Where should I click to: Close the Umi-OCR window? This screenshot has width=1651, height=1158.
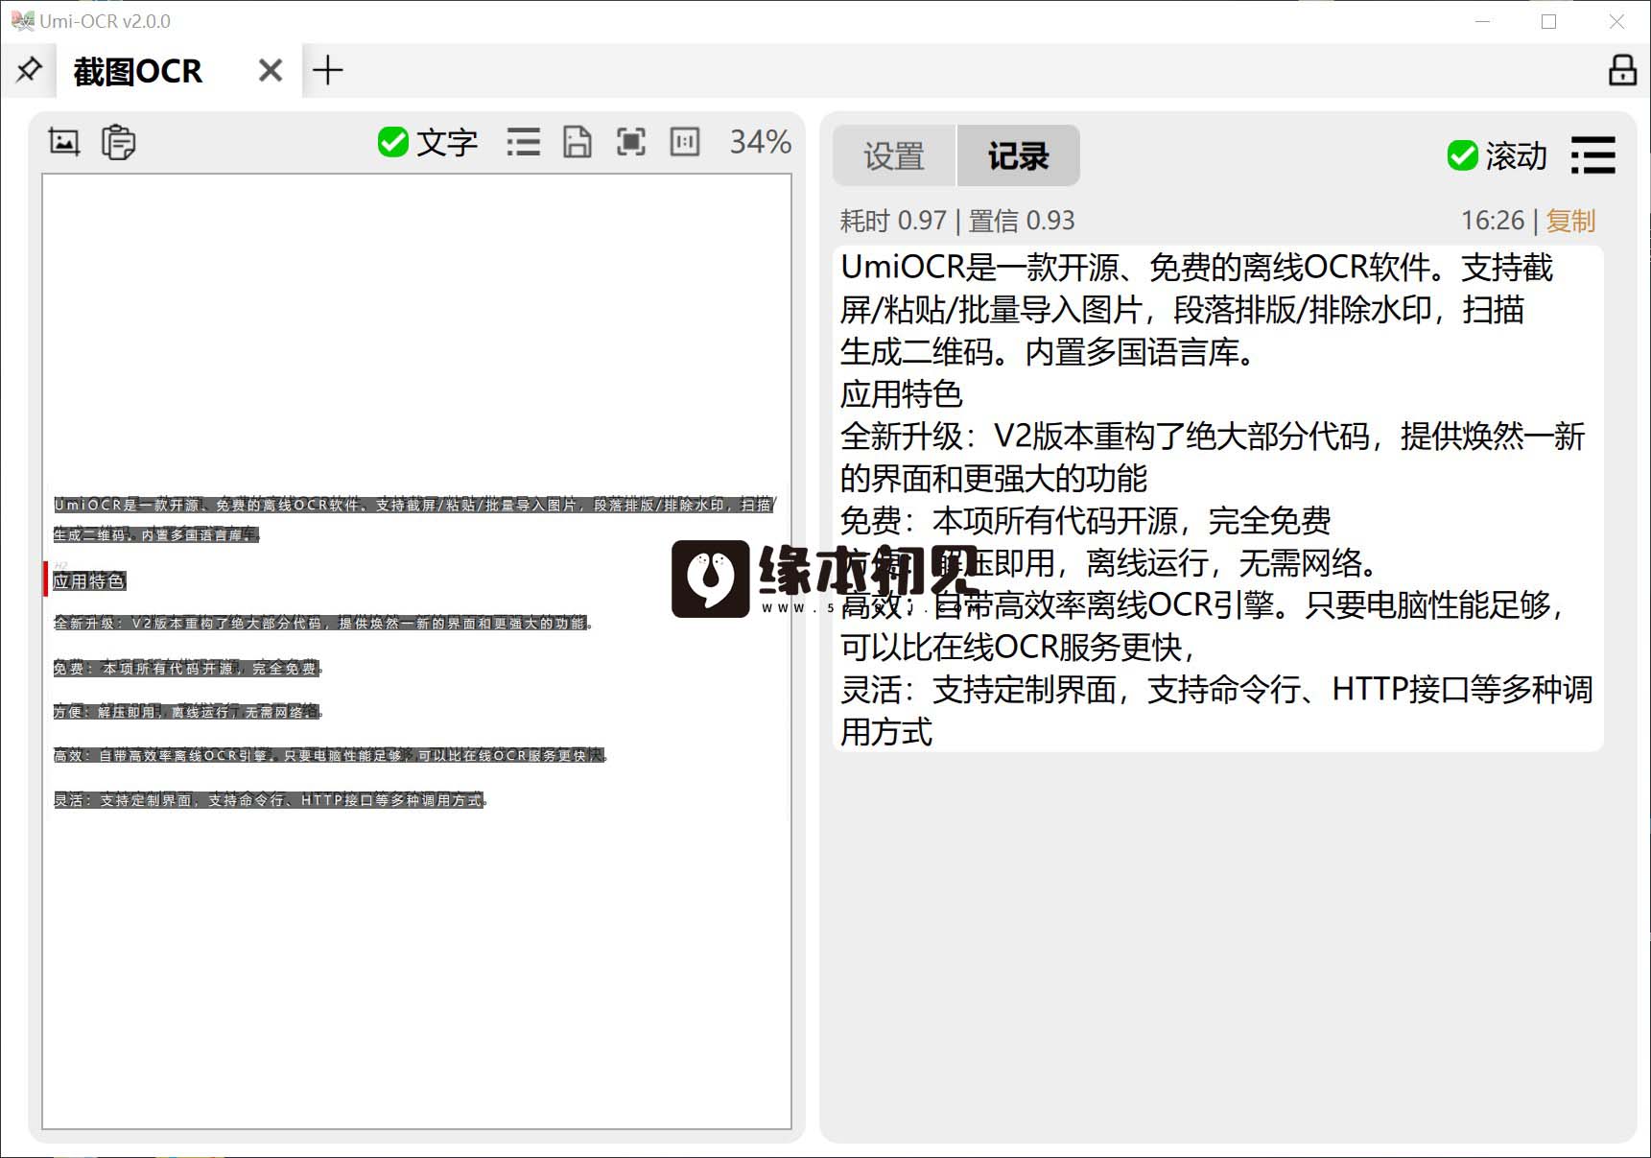pos(1616,21)
